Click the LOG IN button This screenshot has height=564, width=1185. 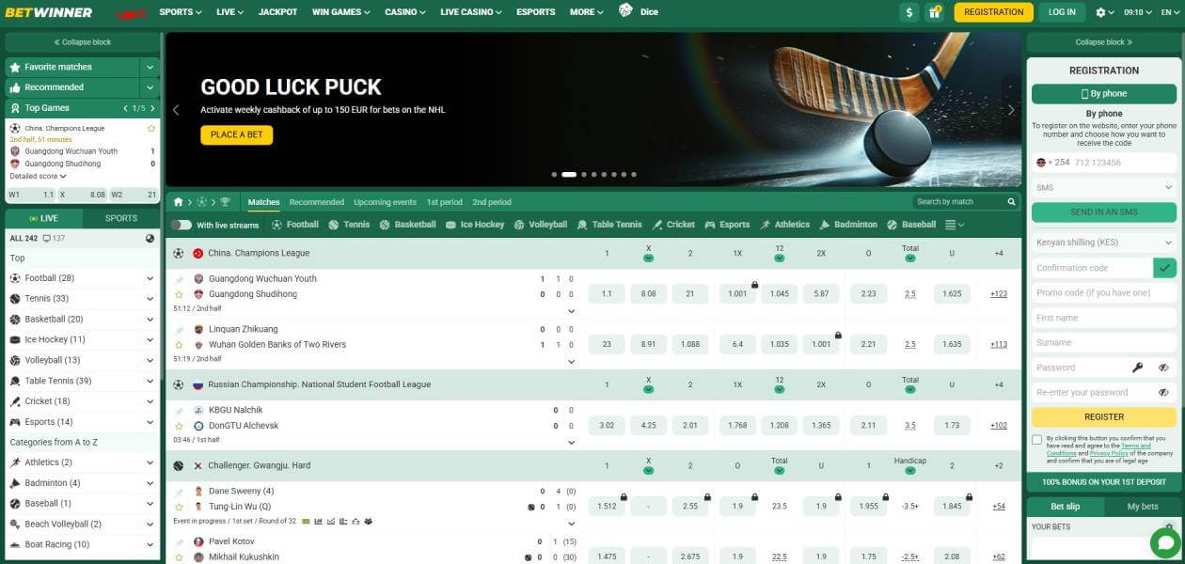[x=1062, y=12]
